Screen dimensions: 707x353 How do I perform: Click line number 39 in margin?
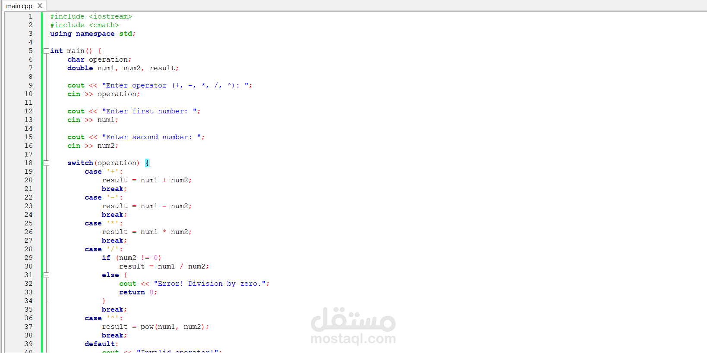pos(28,344)
